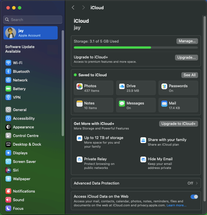207x215 pixels.
Task: Go forward with the right chevron
Action: tap(83, 7)
